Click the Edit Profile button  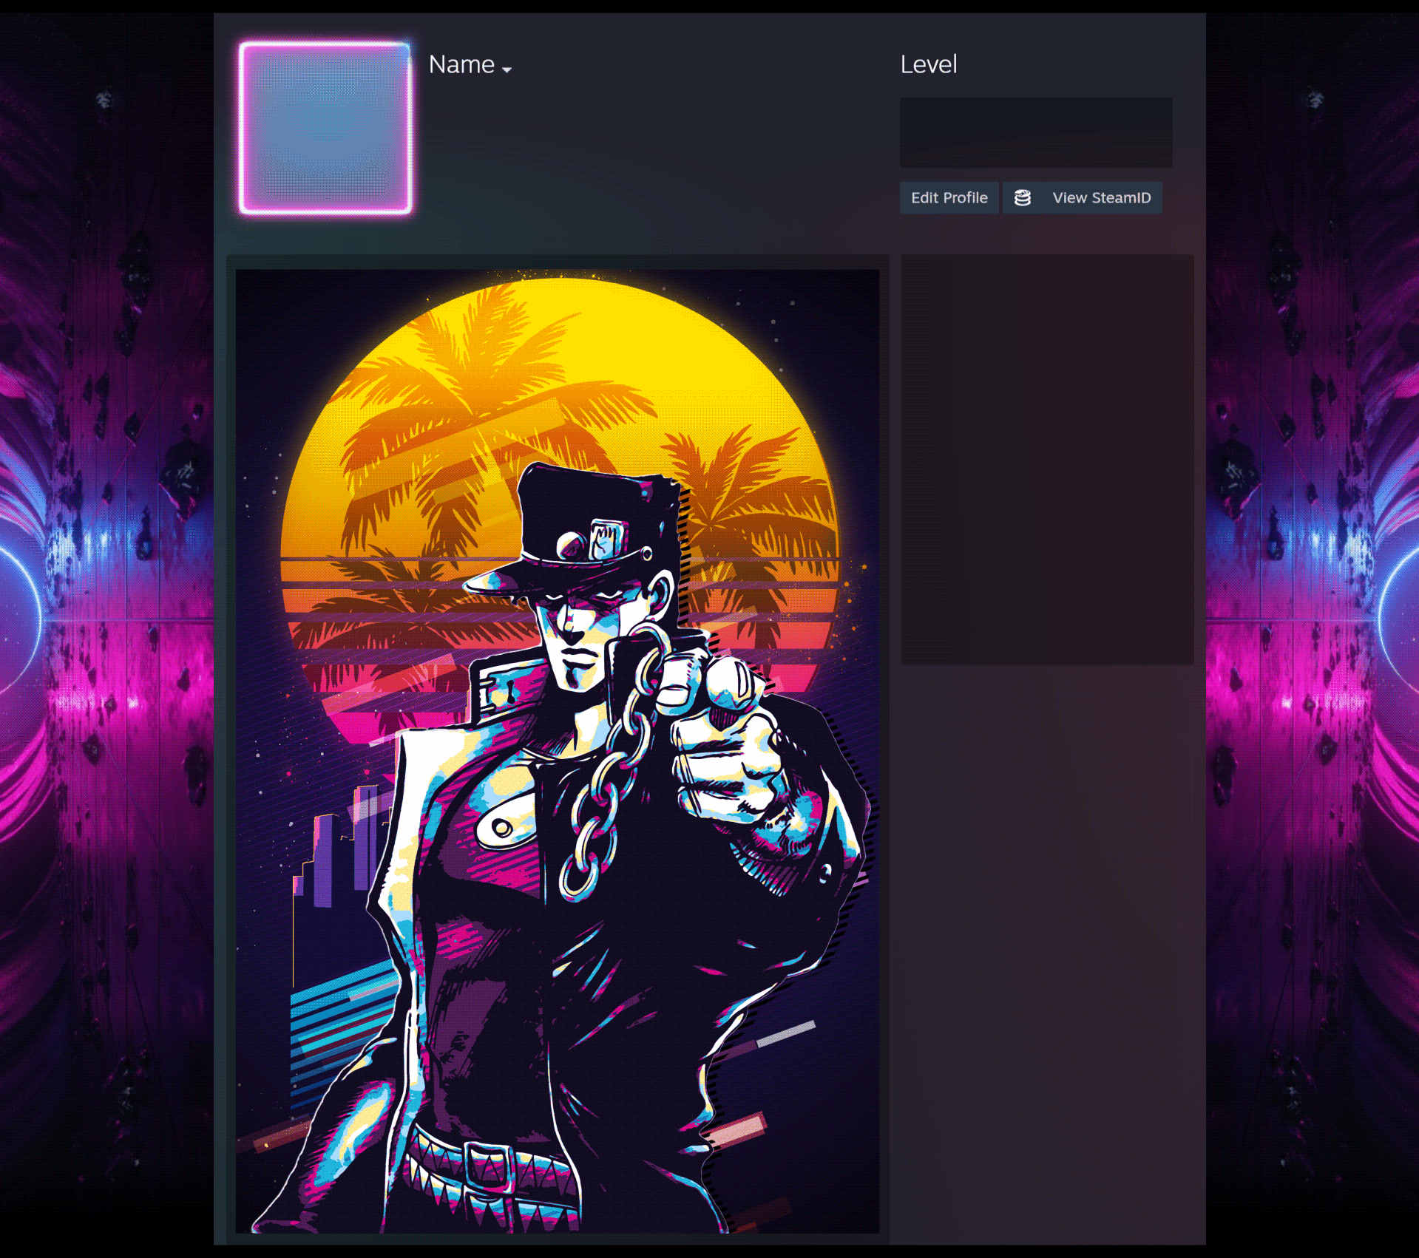949,197
